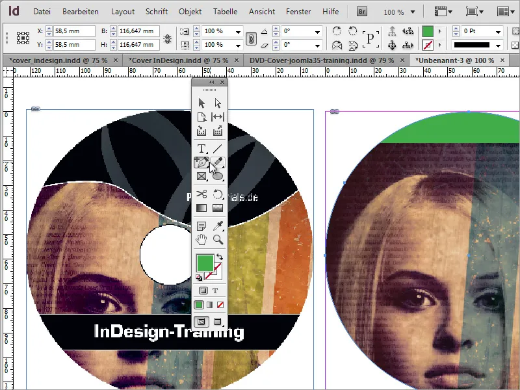Open screen mode dropdown
Screen dimensions: 520x390
point(474,12)
